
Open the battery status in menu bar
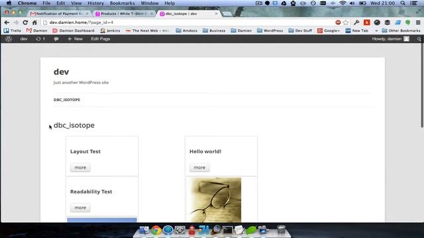pos(362,3)
